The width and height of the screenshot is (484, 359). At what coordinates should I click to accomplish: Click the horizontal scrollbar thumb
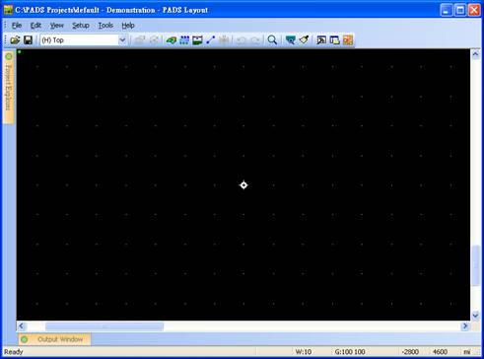[x=104, y=326]
